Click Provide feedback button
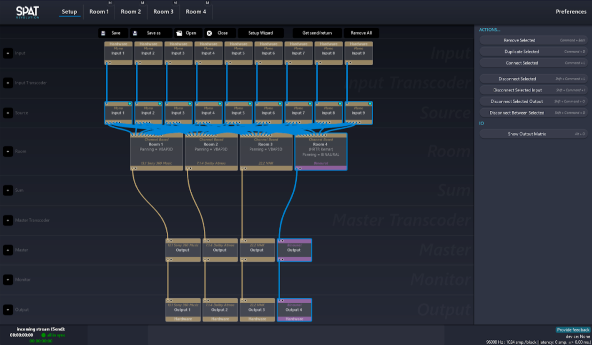 [573, 330]
